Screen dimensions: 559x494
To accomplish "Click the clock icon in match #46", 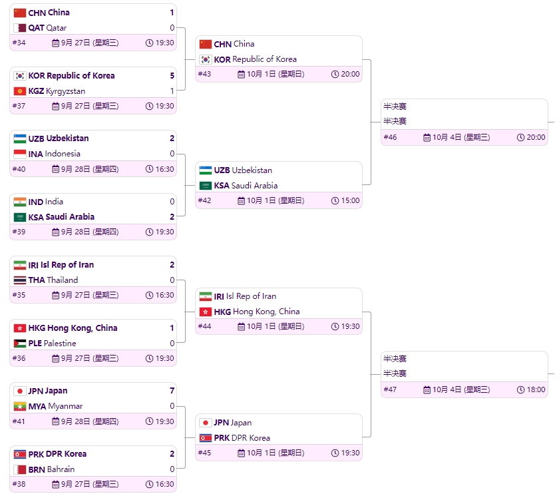I will pyautogui.click(x=520, y=137).
